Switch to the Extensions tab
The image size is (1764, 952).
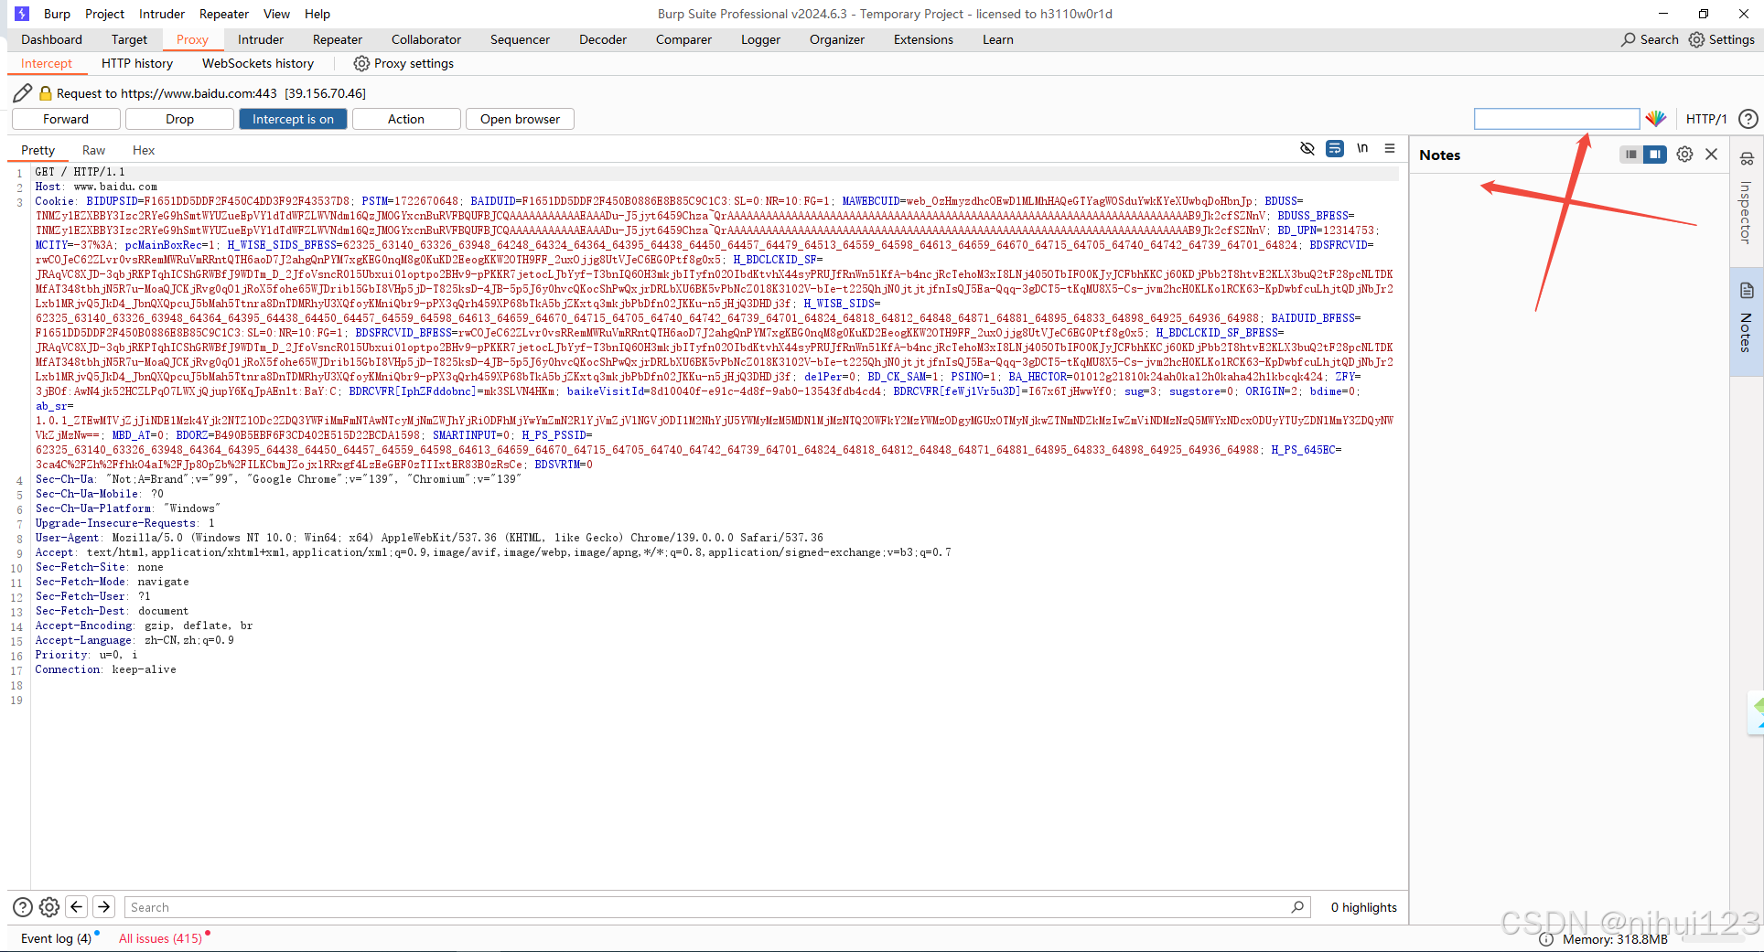923,39
